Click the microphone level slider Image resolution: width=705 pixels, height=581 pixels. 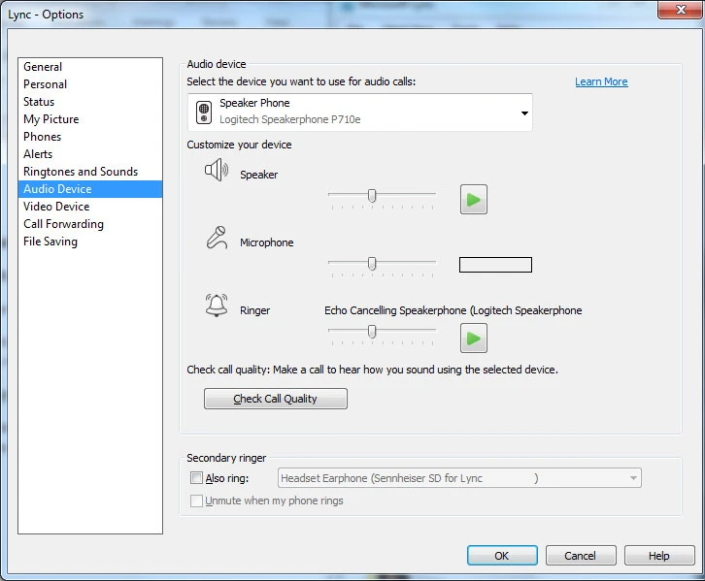click(x=372, y=264)
